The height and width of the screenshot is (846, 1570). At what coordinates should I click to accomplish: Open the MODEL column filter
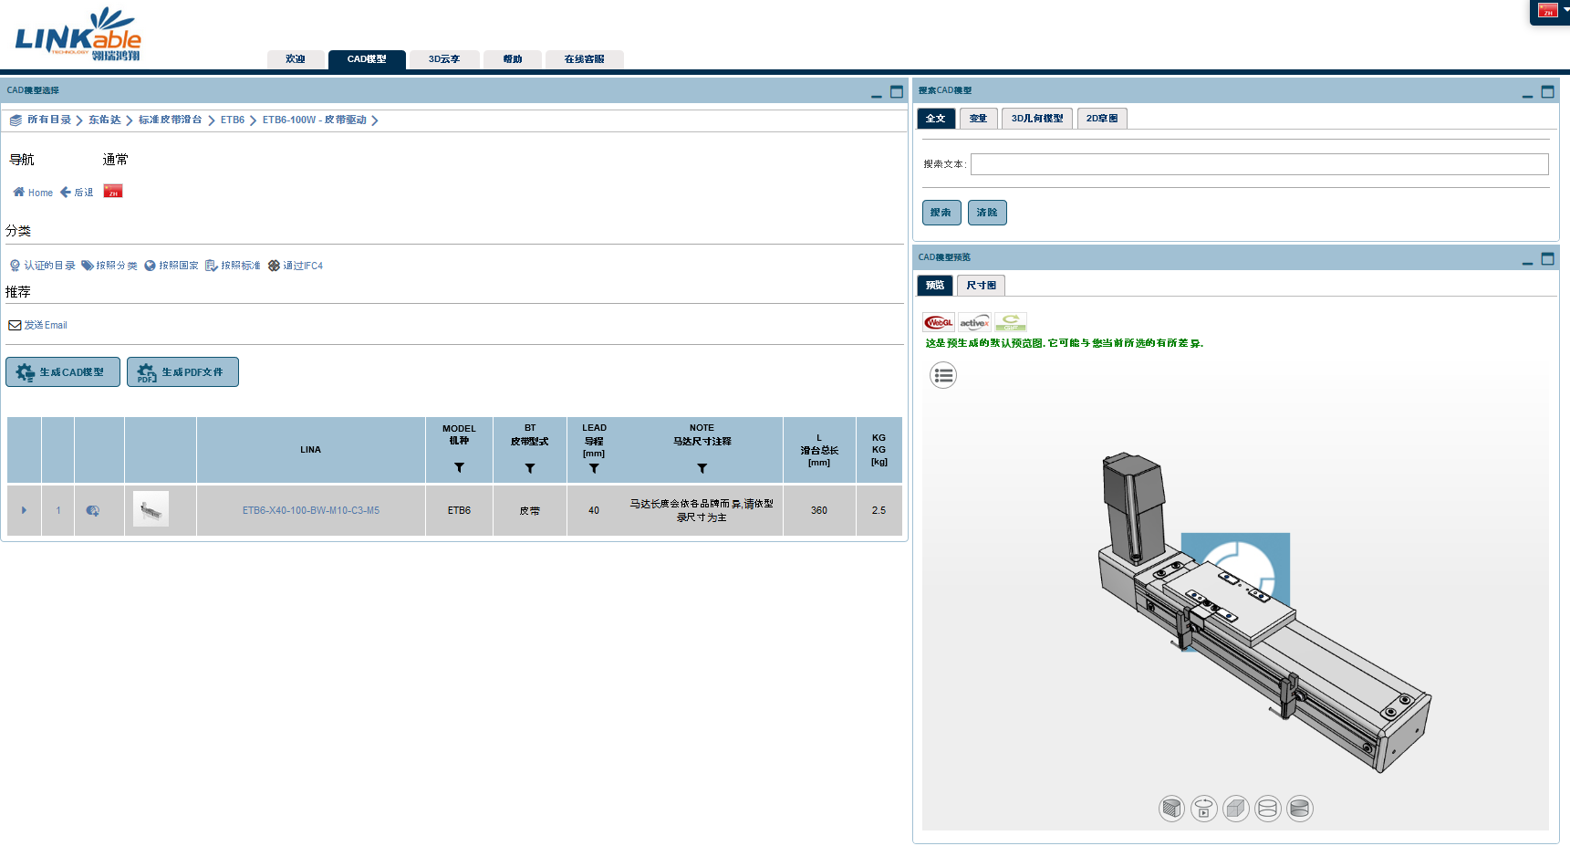[459, 468]
